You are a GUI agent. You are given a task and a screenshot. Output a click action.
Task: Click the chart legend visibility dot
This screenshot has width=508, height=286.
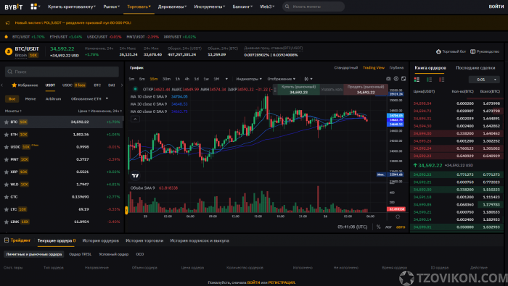pyautogui.click(x=135, y=89)
